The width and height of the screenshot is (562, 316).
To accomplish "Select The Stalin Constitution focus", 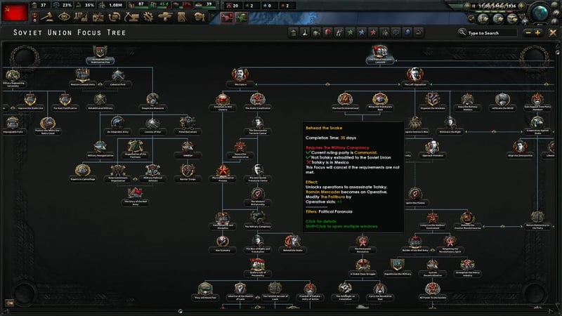I will point(258,101).
